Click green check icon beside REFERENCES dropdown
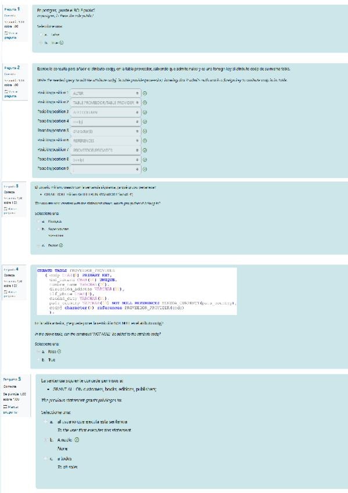 145,141
